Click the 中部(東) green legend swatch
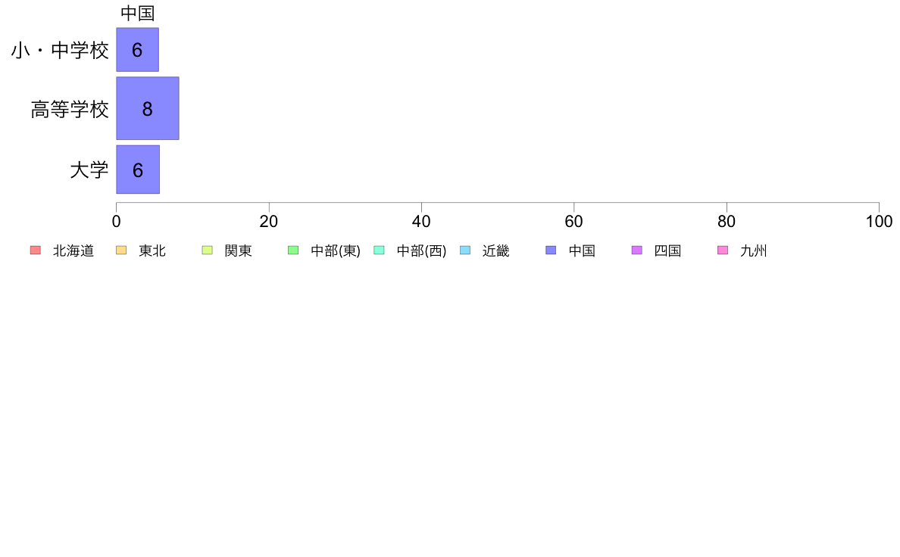 point(293,250)
